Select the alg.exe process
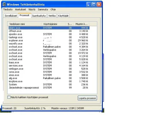Viewport: 144px width, 115px height. (49, 78)
